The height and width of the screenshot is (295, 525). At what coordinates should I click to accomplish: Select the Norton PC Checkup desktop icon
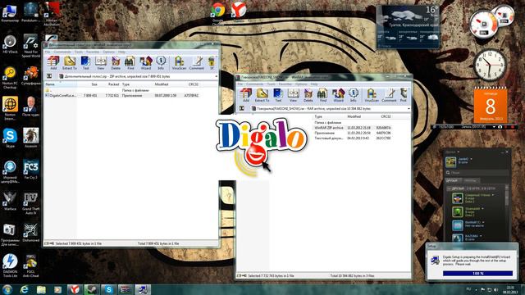point(10,78)
